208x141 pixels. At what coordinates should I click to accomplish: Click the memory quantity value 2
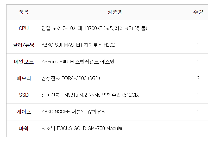pos(198,78)
